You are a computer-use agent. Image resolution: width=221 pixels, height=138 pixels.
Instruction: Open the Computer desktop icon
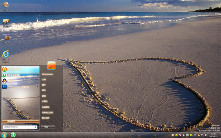point(6,23)
